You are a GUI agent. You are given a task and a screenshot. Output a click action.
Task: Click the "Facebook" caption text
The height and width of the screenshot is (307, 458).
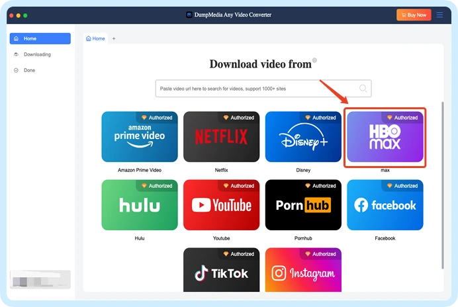click(x=385, y=238)
